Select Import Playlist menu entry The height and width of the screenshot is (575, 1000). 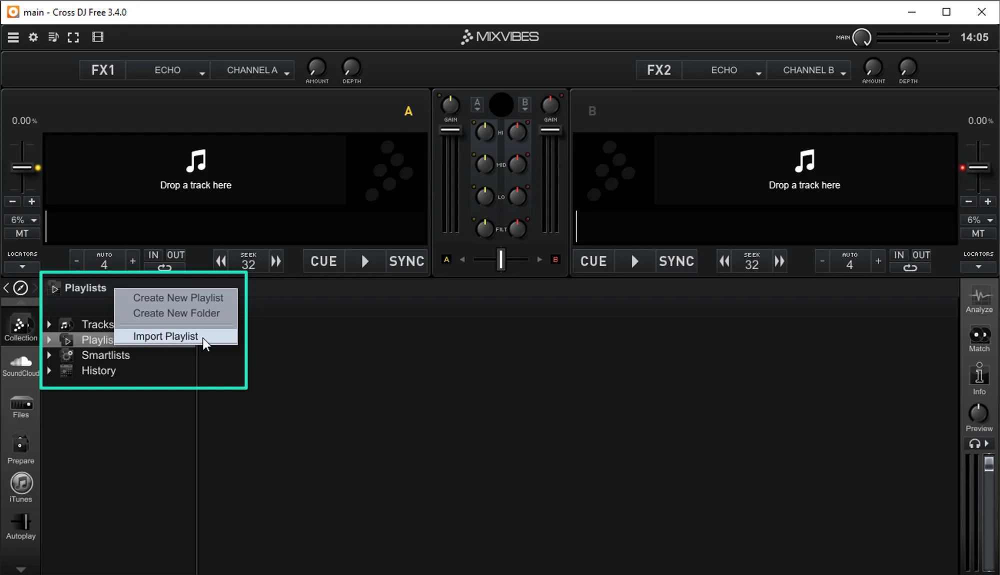click(x=165, y=336)
